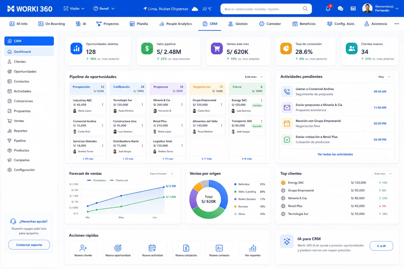The height and width of the screenshot is (269, 404).
Task: Show + 29 más in Prospección column
Action: (88, 159)
